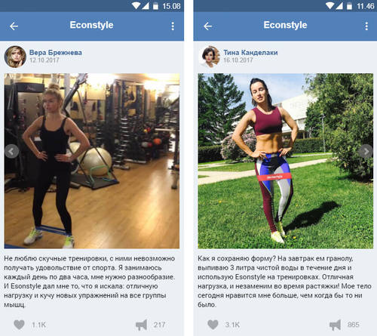Open the Тина Канделаки profile name link
Image resolution: width=377 pixels, height=336 pixels.
pos(250,53)
